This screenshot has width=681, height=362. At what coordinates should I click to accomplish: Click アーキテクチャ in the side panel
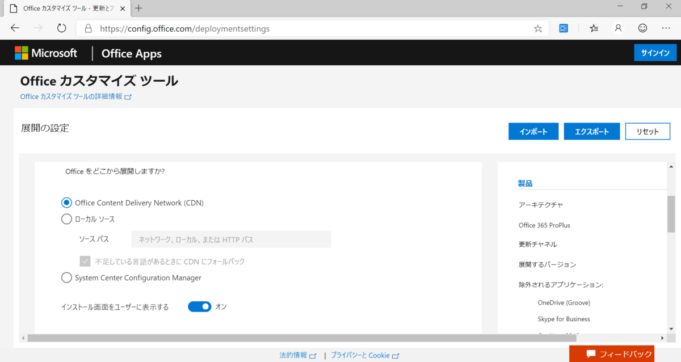540,204
